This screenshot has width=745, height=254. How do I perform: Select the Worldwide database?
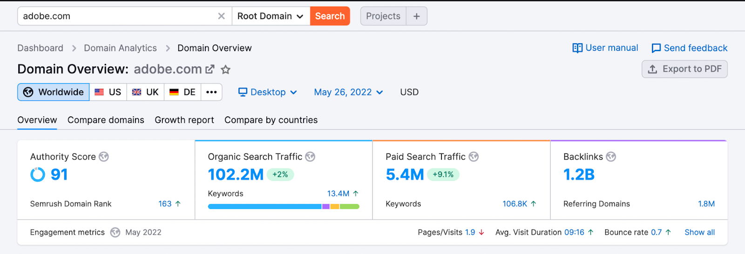54,92
